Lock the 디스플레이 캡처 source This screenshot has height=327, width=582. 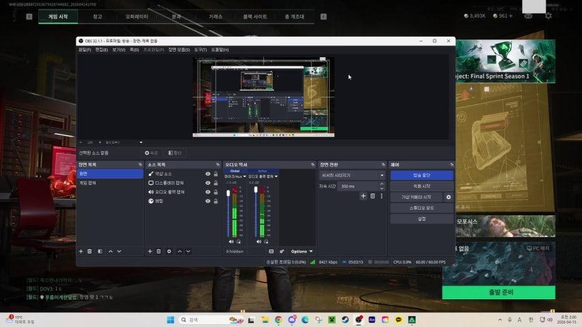point(216,183)
